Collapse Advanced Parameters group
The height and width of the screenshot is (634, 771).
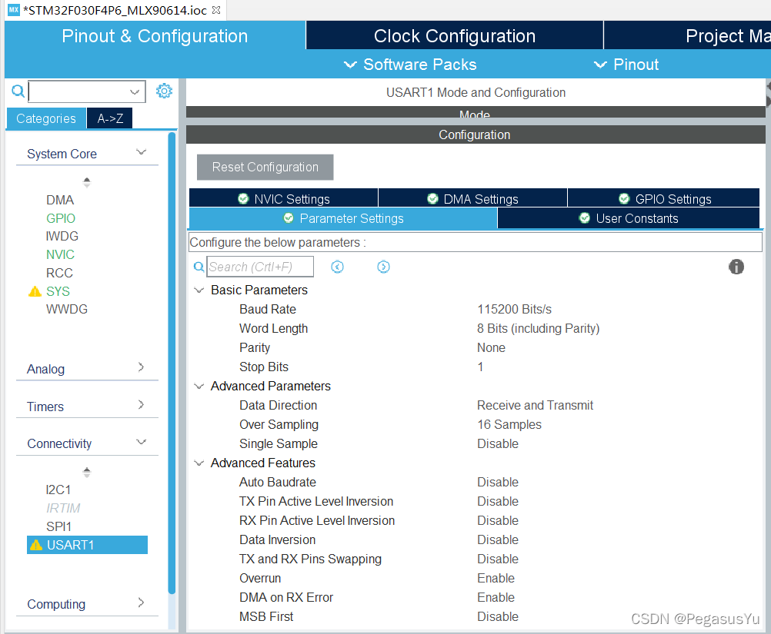199,387
